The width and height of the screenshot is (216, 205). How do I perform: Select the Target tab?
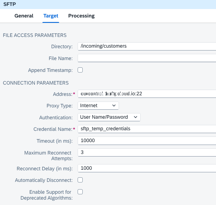[x=51, y=16]
